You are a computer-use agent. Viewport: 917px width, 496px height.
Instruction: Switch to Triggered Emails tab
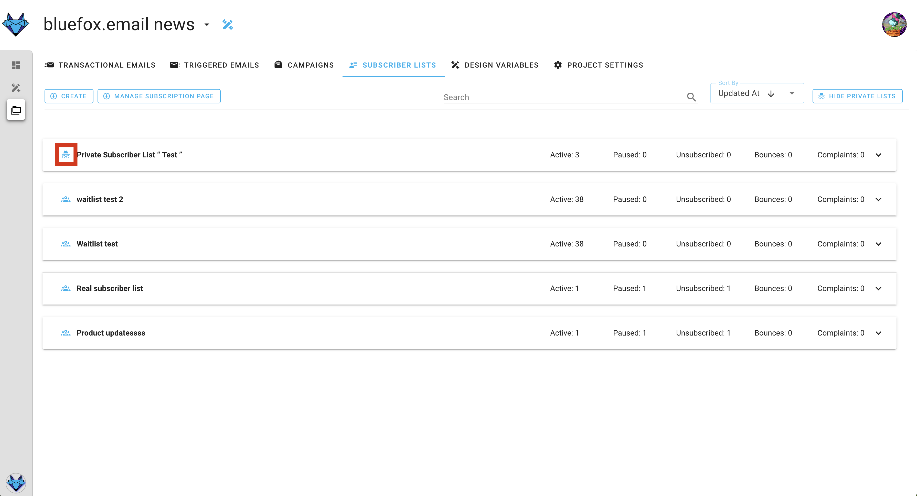(x=215, y=65)
